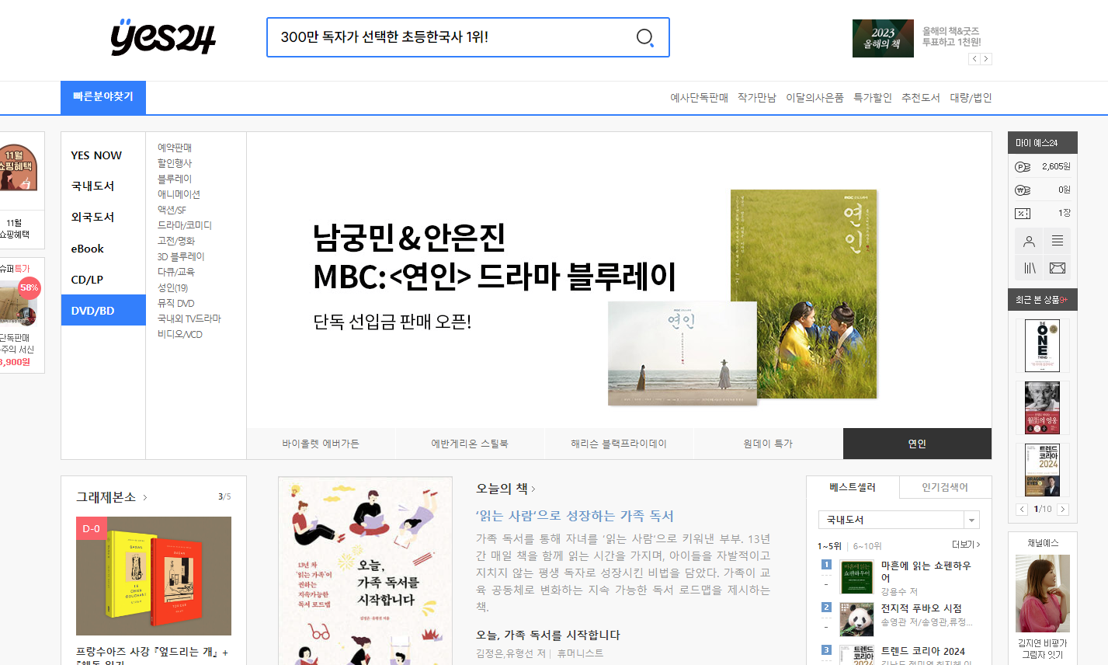This screenshot has height=665, width=1108.
Task: Open 추천도서 in top navigation
Action: pos(921,98)
